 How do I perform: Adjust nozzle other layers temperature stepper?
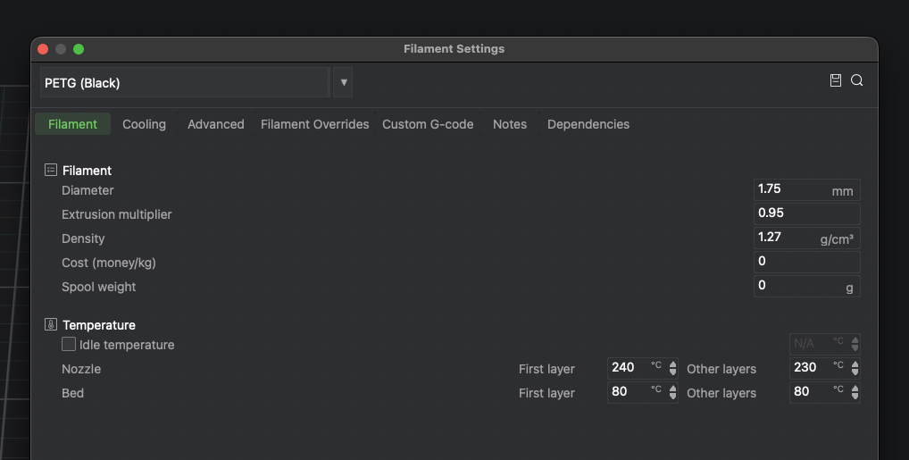pos(855,368)
